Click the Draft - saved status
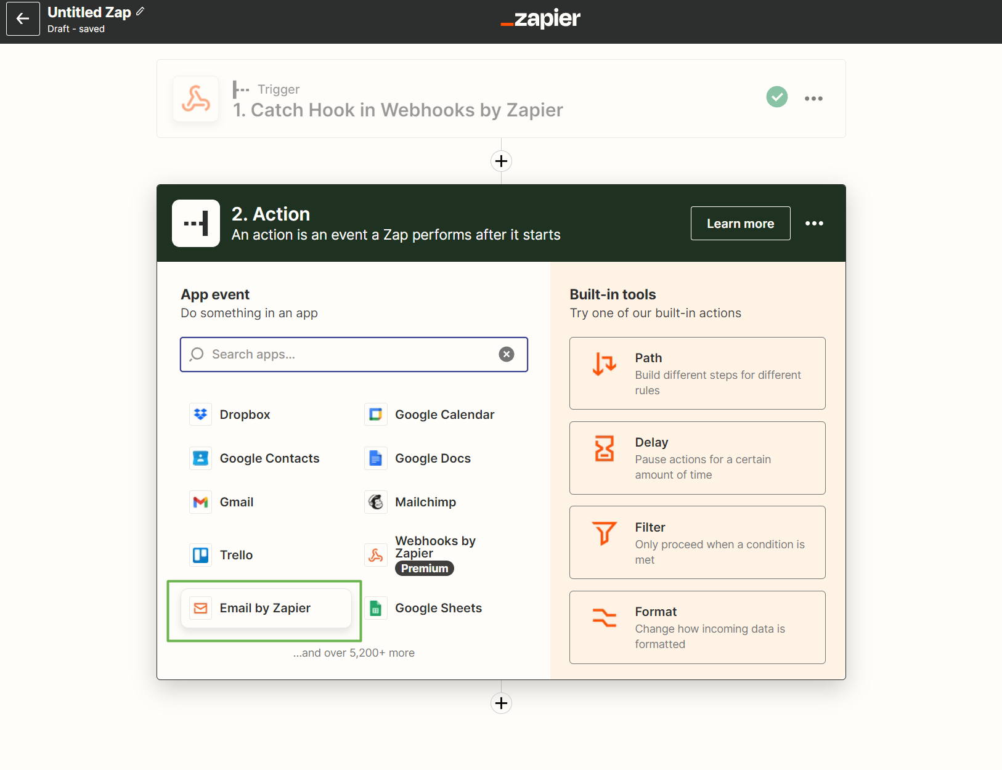1002x770 pixels. click(x=76, y=29)
